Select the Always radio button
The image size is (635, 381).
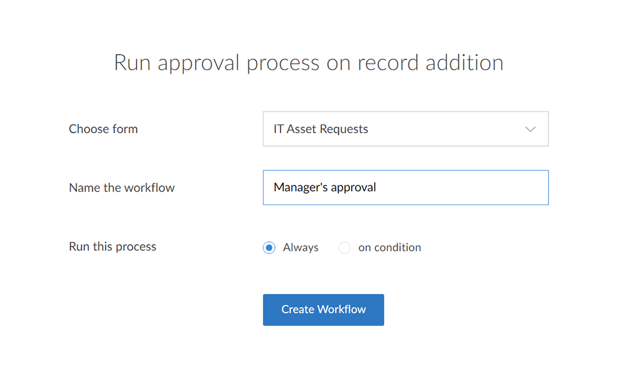[269, 248]
